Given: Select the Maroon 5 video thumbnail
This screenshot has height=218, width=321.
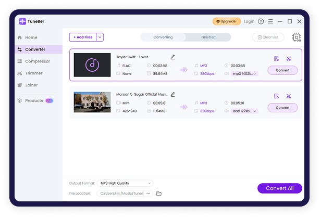Looking at the screenshot, I should tap(92, 102).
